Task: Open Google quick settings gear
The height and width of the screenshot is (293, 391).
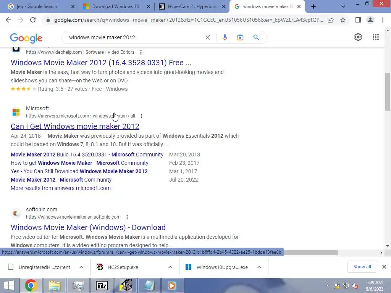Action: click(358, 37)
